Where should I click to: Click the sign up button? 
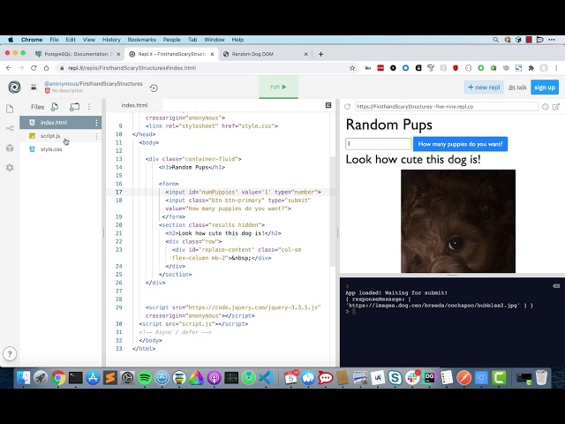[x=545, y=87]
